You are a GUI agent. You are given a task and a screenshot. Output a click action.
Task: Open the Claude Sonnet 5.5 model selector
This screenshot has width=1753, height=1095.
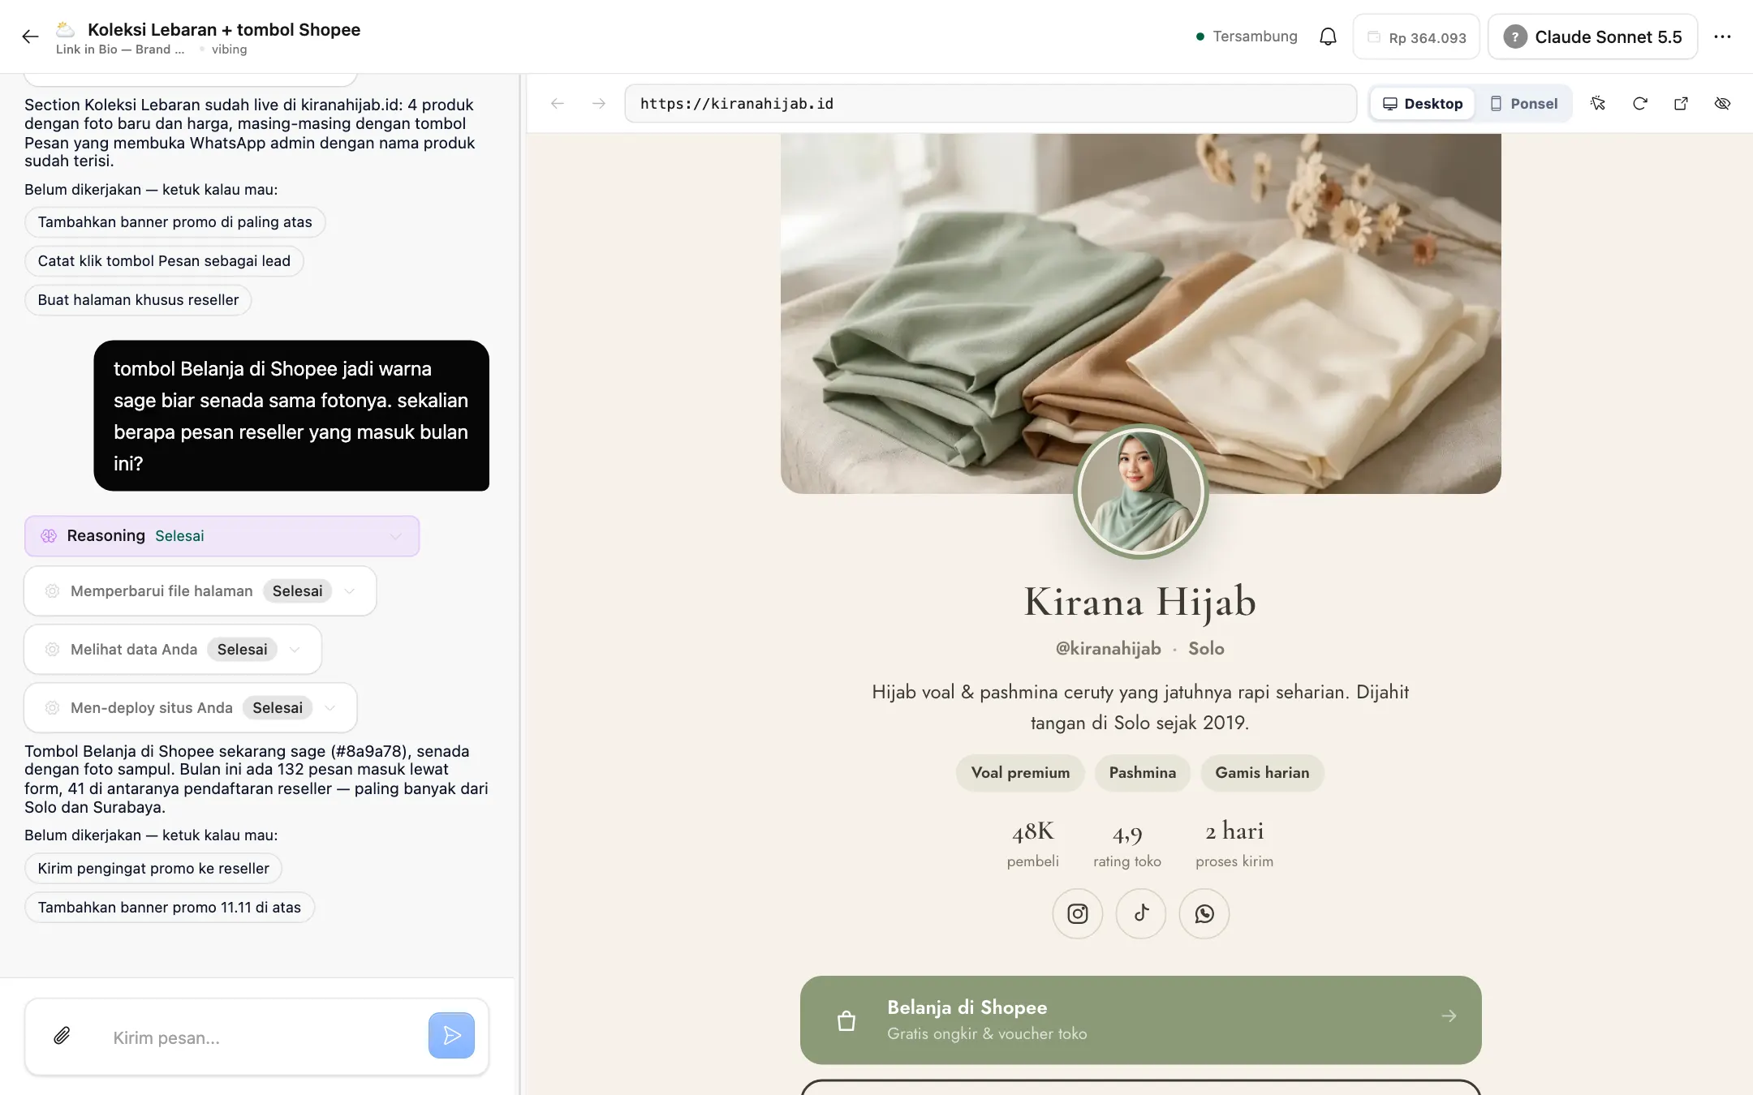(1592, 37)
